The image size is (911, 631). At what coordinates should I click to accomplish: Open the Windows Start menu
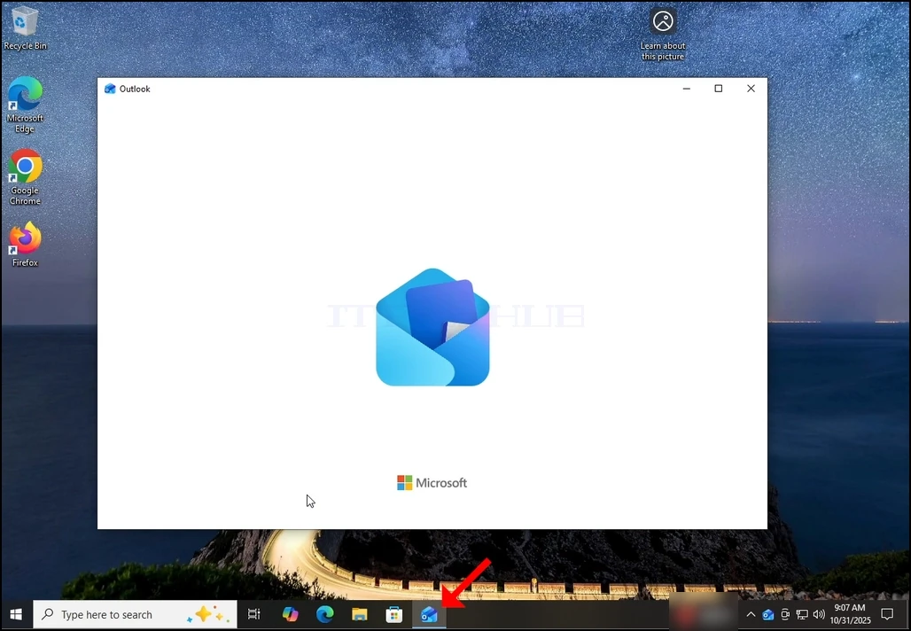click(16, 614)
